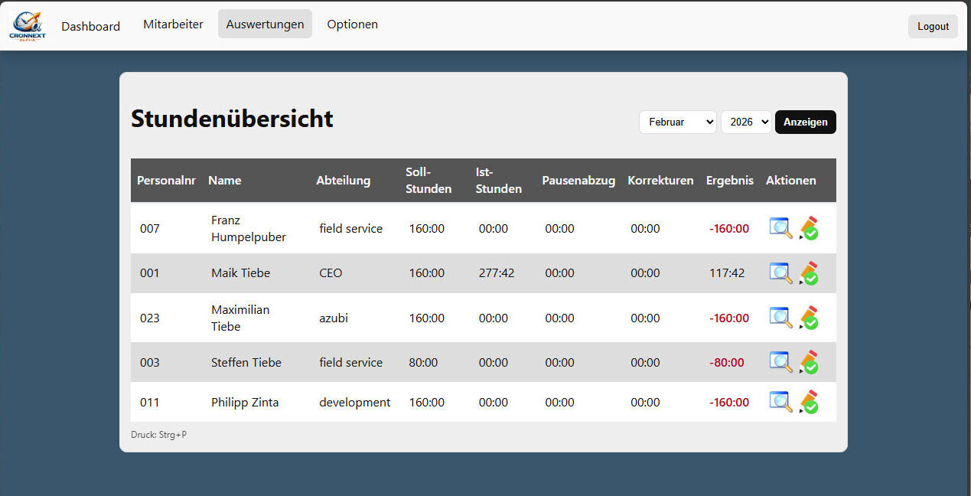Click edit-approve icon for Maik Tiebe
Screen dimensions: 971x496
point(809,273)
